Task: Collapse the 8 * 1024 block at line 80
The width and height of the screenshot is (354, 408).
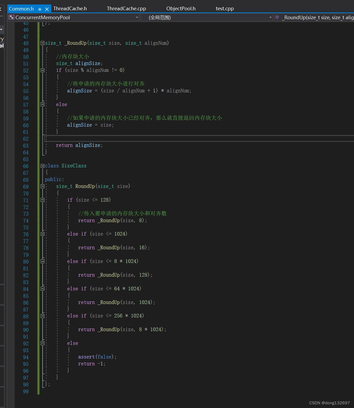Action: pyautogui.click(x=42, y=261)
